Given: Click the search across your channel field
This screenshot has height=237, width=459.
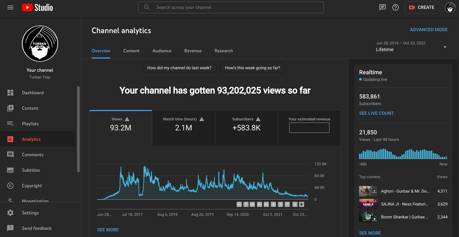Looking at the screenshot, I should click(231, 7).
